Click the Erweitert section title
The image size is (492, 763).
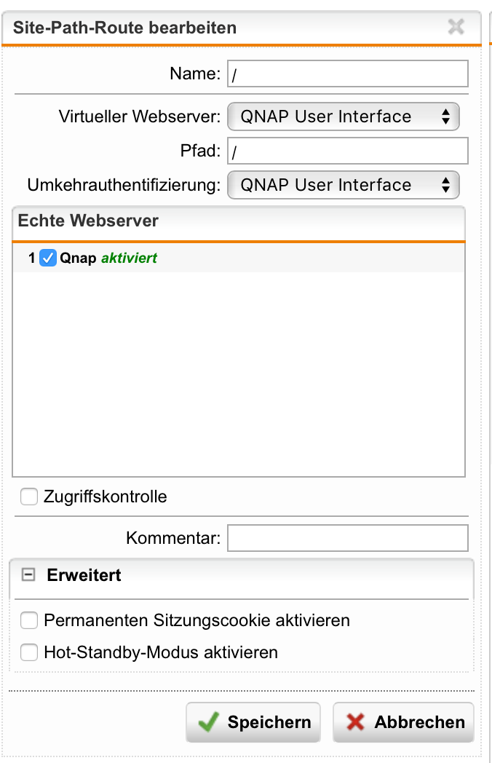tap(84, 575)
